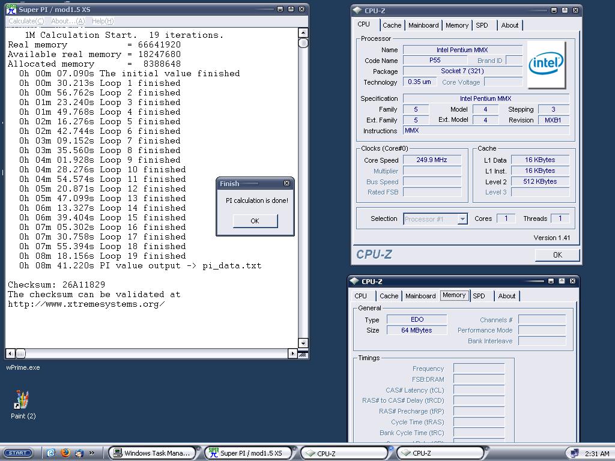The width and height of the screenshot is (615, 461).
Task: Click OK button in top CPU-Z window
Action: click(557, 255)
